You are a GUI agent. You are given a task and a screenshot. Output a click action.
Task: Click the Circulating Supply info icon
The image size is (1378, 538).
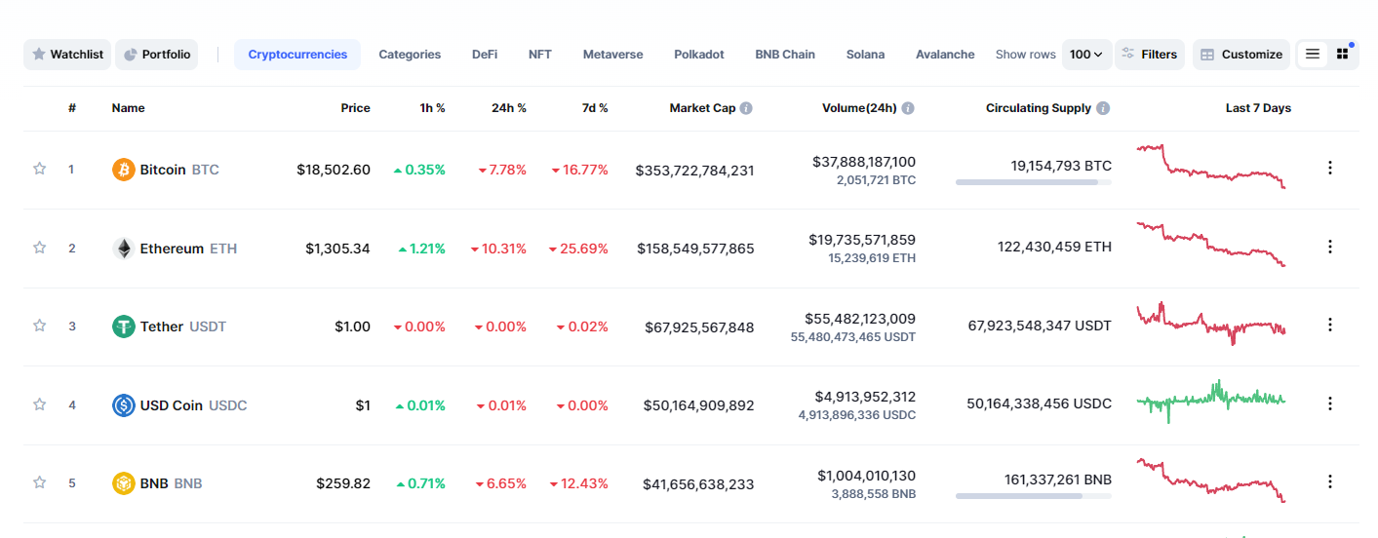click(x=1103, y=108)
